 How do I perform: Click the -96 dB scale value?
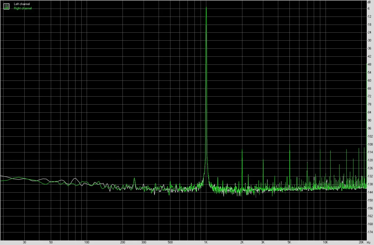point(369,128)
